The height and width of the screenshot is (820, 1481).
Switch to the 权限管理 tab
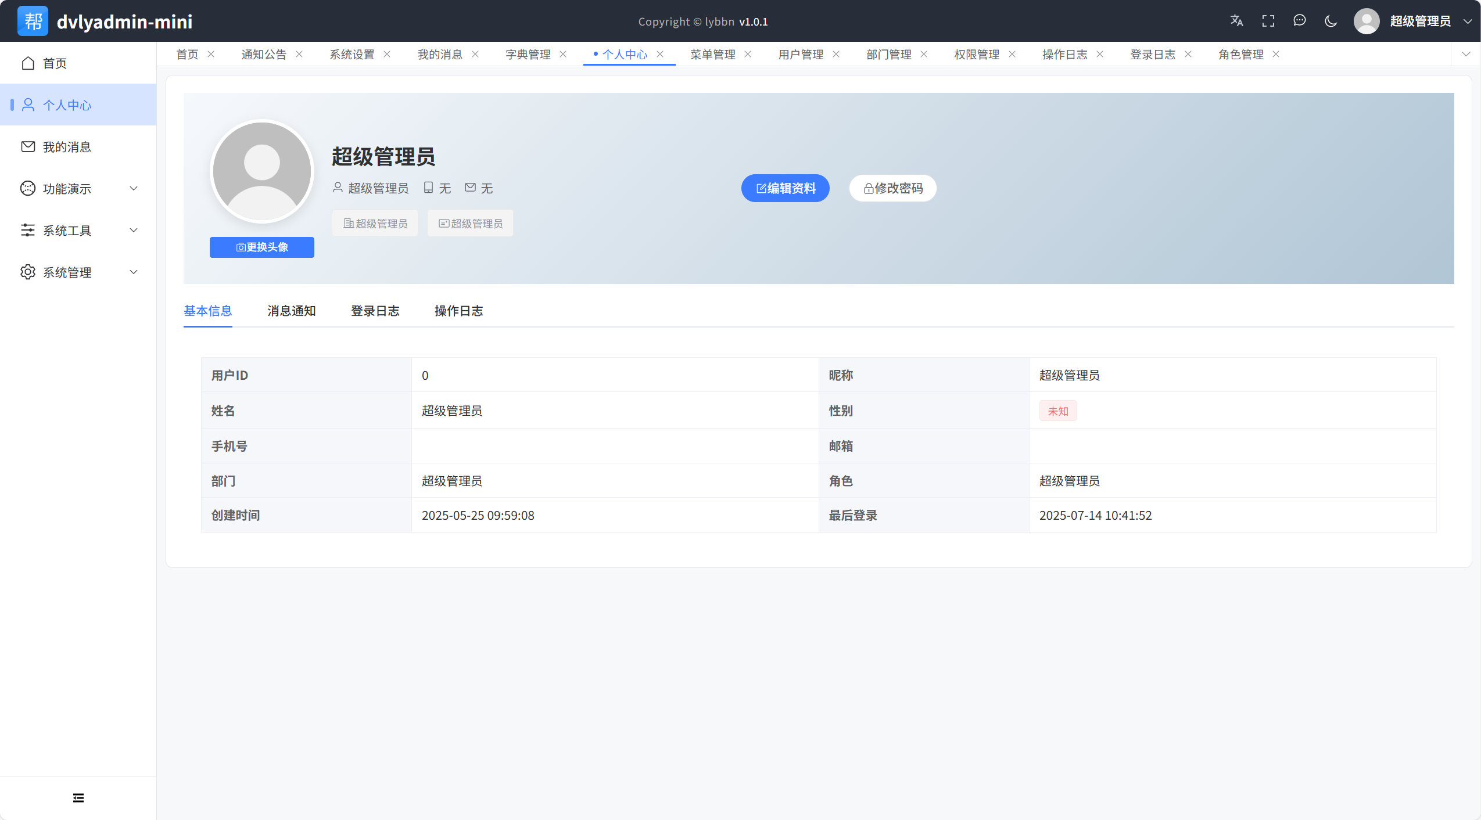tap(977, 54)
